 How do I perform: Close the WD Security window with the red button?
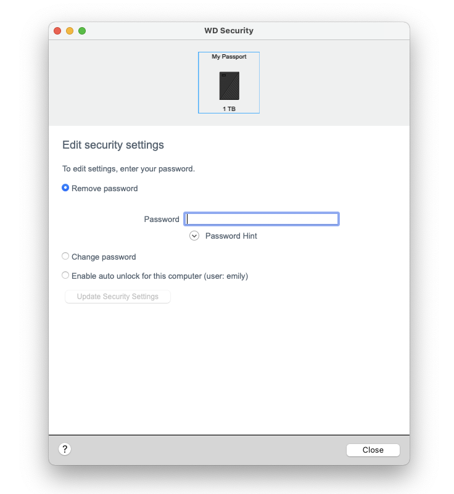point(57,31)
